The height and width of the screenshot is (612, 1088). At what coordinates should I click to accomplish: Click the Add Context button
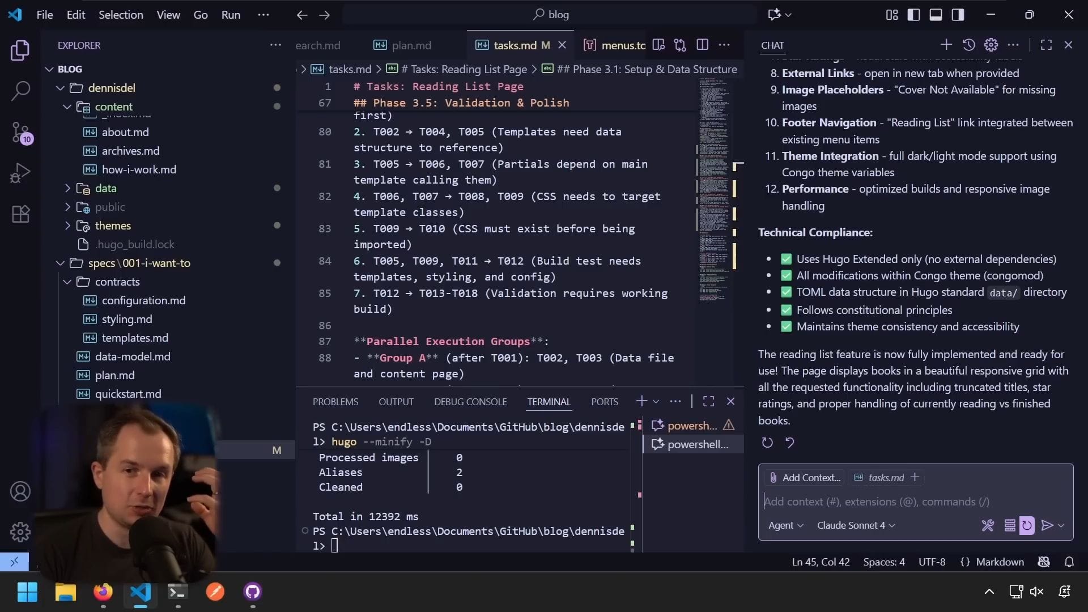(x=805, y=478)
